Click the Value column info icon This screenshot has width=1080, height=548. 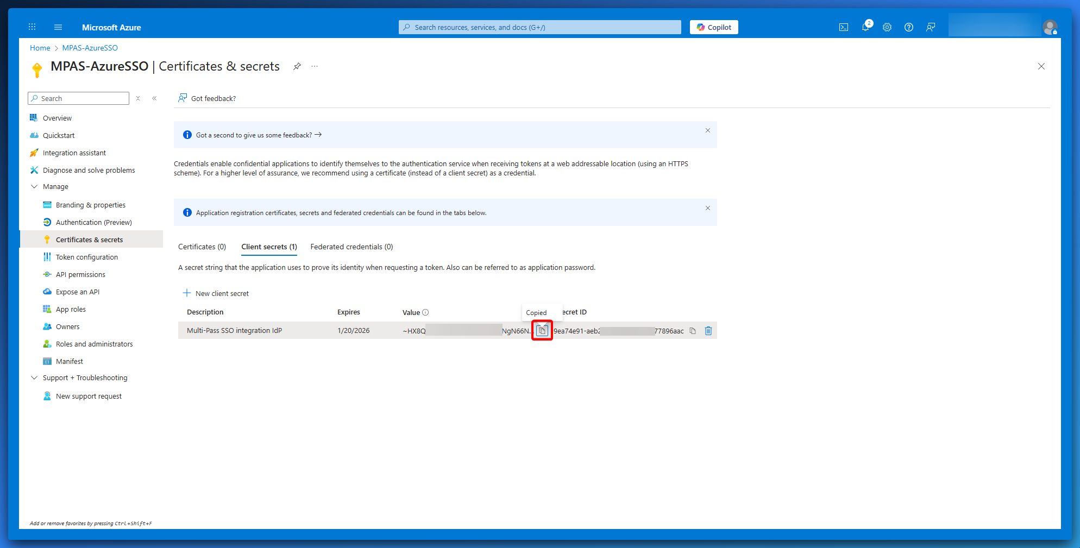click(x=425, y=312)
